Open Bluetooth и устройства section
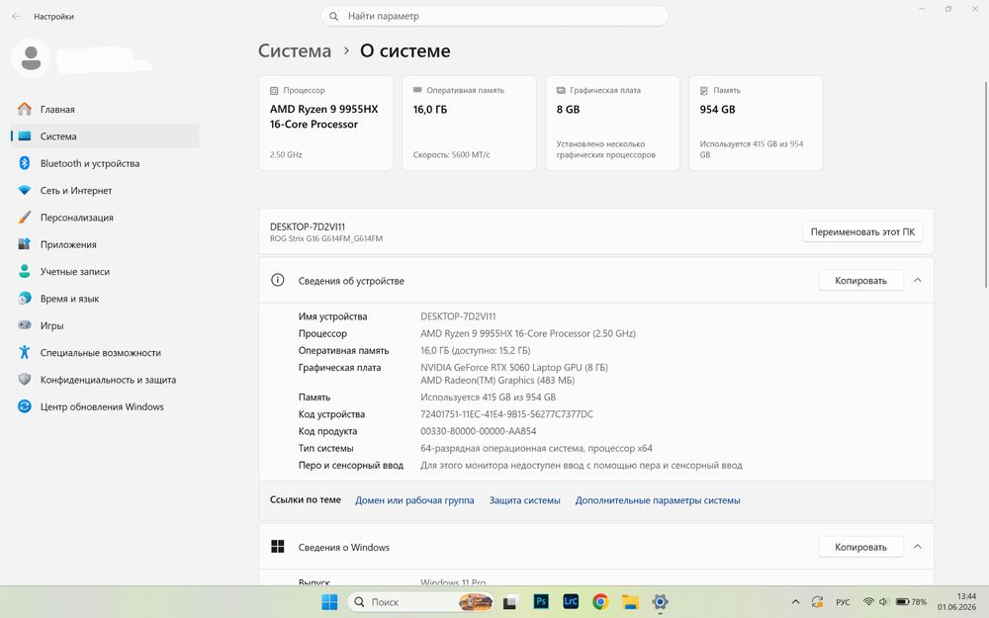This screenshot has width=989, height=618. coord(106,163)
